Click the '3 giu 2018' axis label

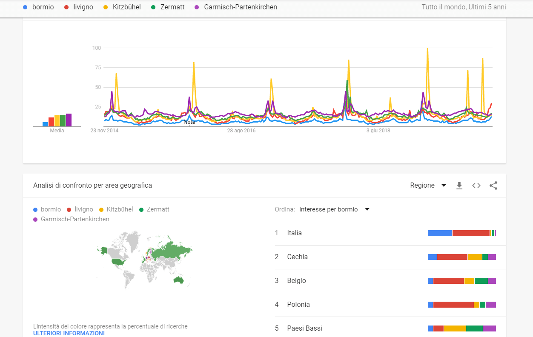click(x=378, y=131)
